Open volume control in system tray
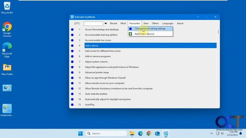Viewport: 246px width, 138px height. pyautogui.click(x=222, y=133)
